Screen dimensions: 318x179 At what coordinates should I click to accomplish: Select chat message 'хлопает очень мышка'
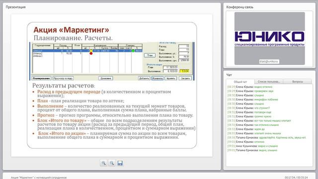(267, 133)
